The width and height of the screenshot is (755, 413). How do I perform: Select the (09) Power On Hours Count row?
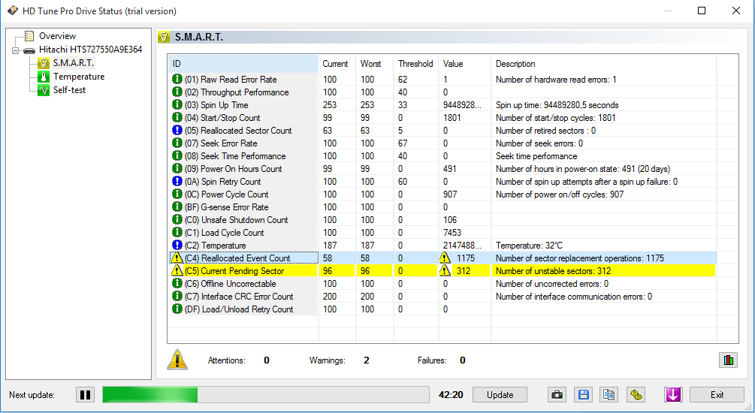[442, 169]
